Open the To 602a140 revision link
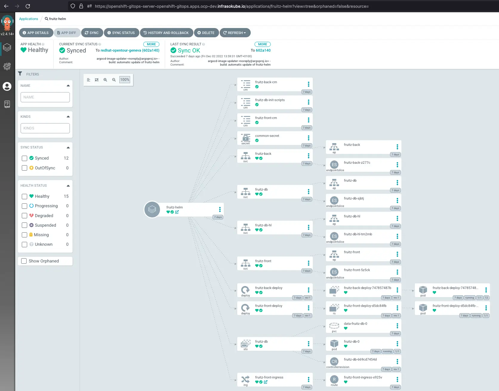The image size is (499, 391). [x=263, y=50]
